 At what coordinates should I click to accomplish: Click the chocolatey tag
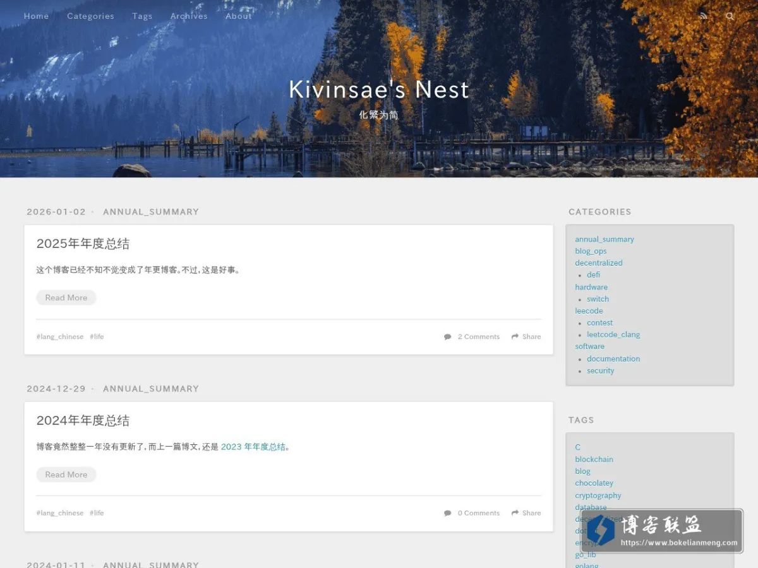coord(594,483)
